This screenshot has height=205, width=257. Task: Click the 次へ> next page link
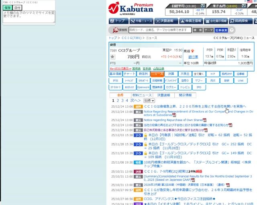[135, 100]
